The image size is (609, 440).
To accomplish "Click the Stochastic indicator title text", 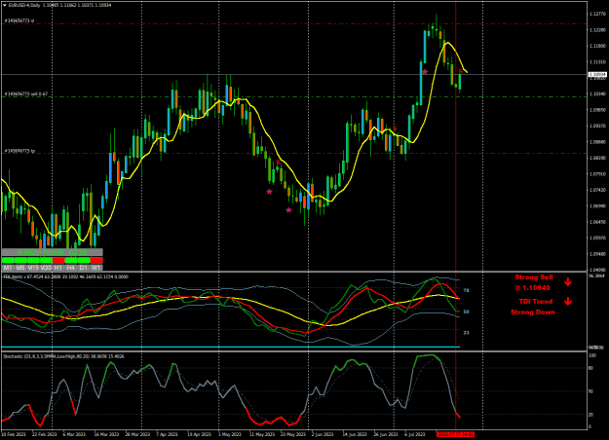I will point(63,356).
